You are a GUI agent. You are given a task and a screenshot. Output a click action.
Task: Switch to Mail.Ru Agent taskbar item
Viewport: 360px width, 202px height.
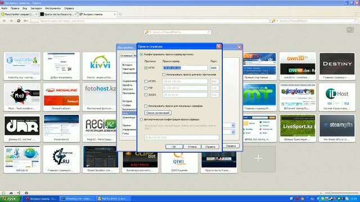pyautogui.click(x=114, y=199)
